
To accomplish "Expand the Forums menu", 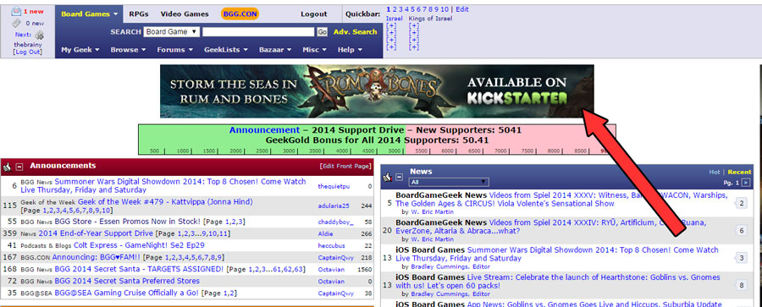I will pyautogui.click(x=174, y=50).
